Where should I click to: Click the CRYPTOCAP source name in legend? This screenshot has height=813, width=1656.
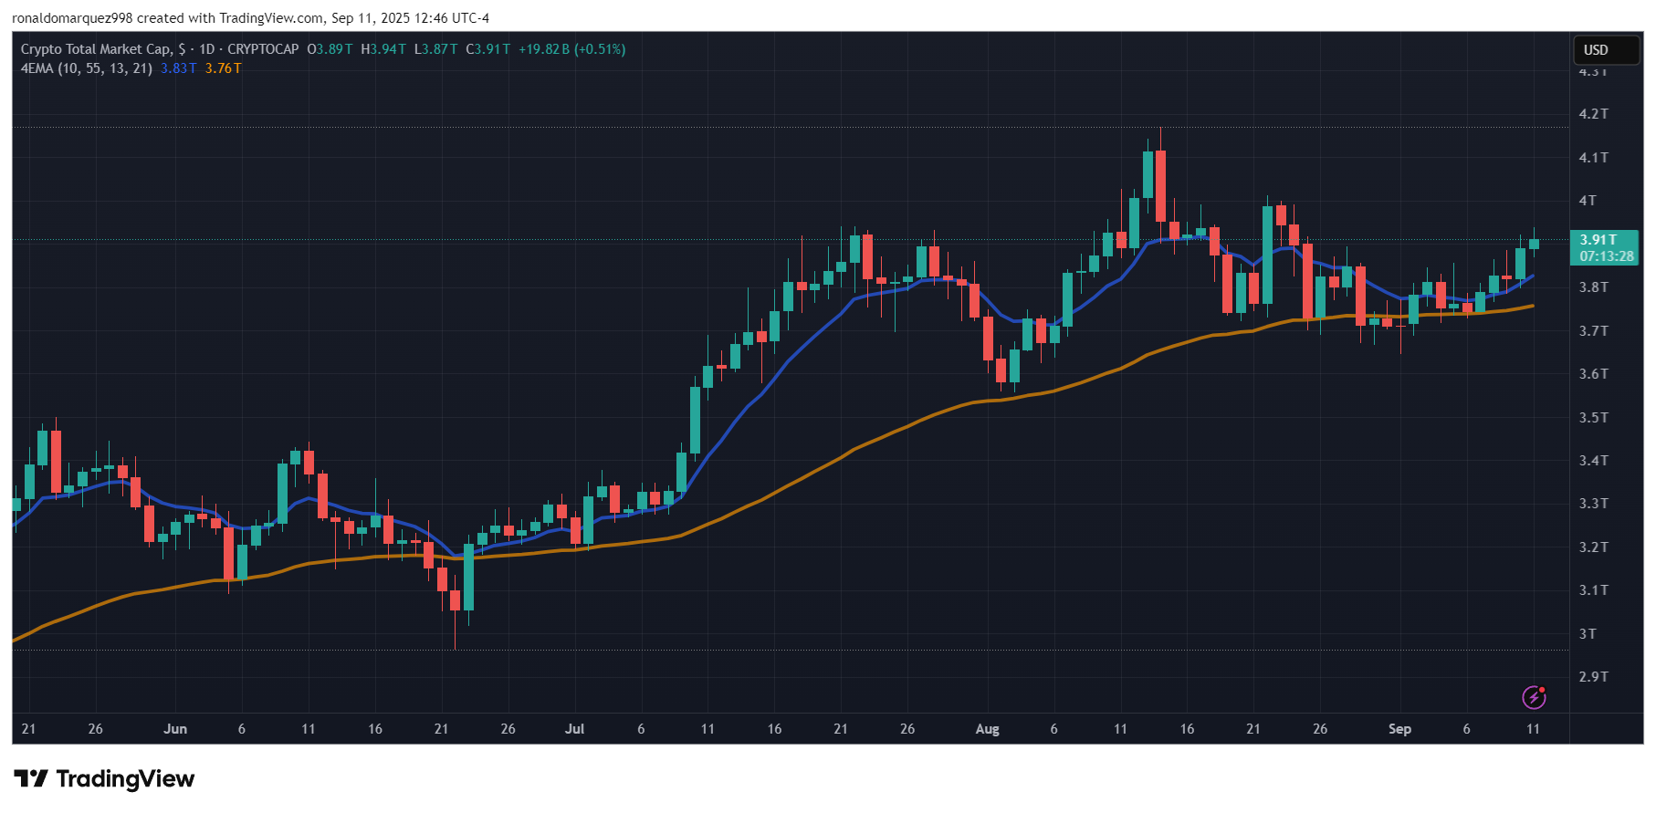(x=263, y=49)
